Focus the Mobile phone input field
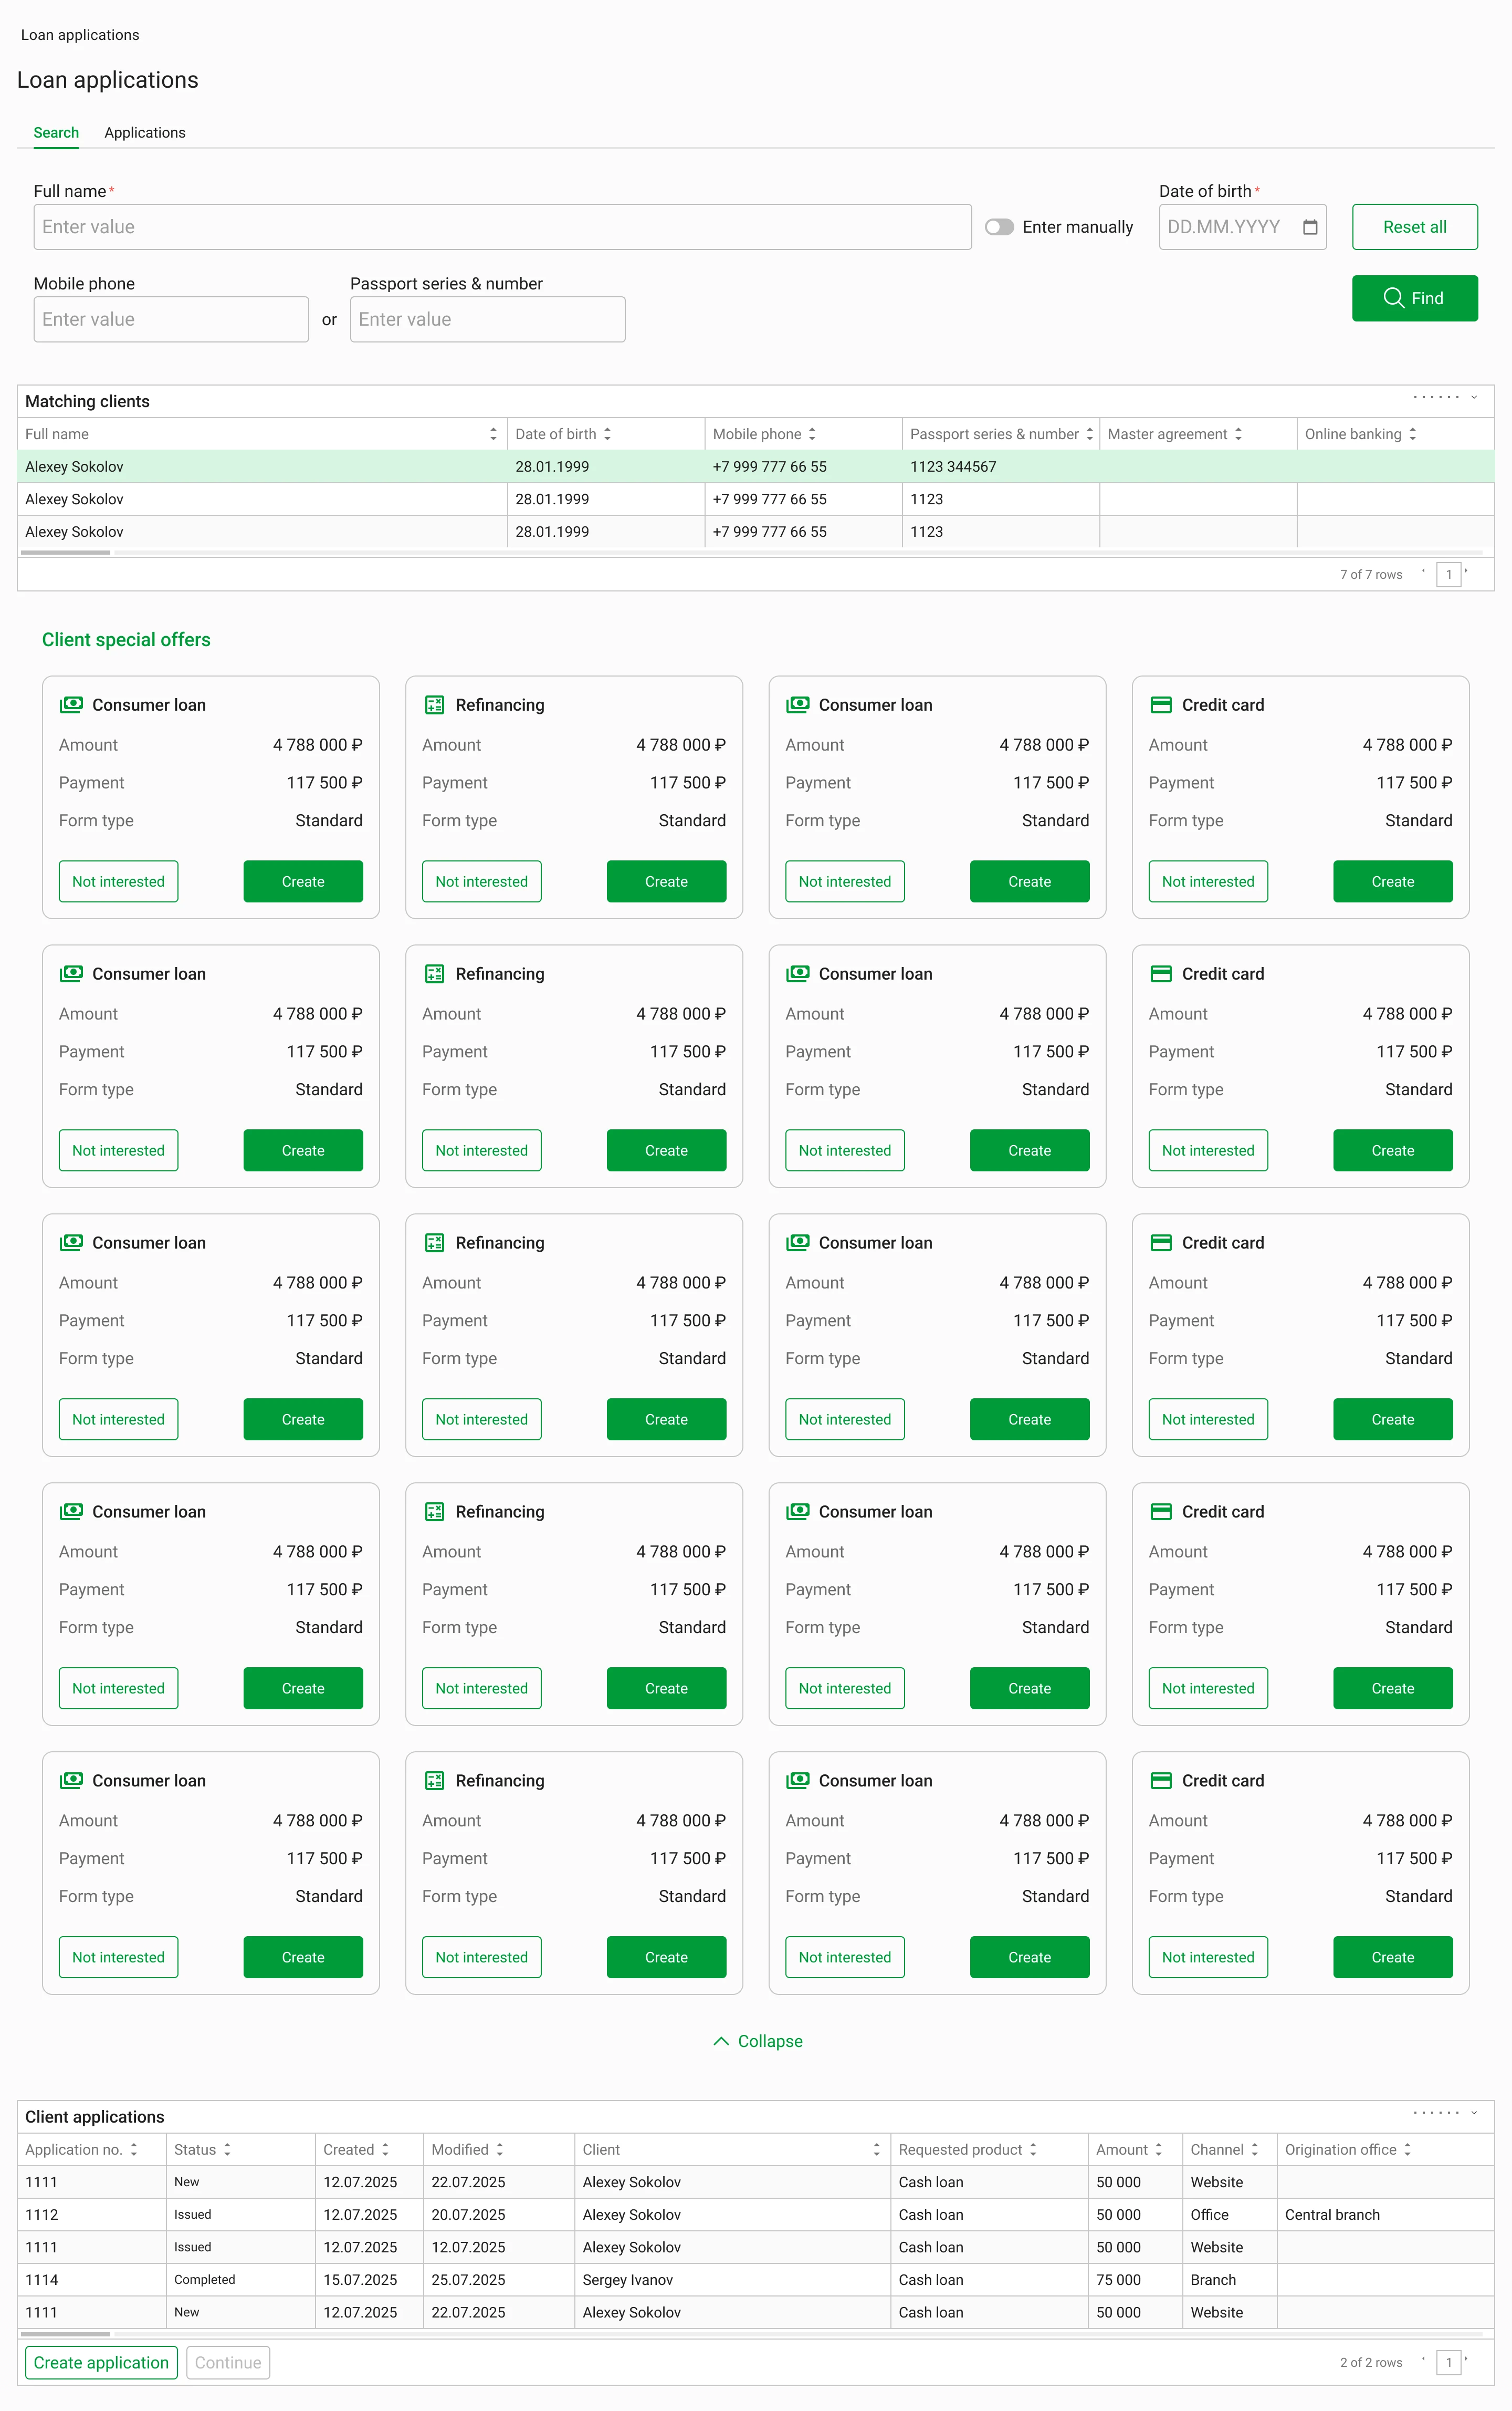Viewport: 1512px width, 2411px height. [171, 319]
